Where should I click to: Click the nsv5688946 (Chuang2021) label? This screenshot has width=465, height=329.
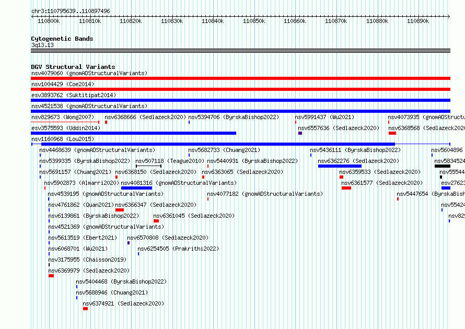coord(112,292)
